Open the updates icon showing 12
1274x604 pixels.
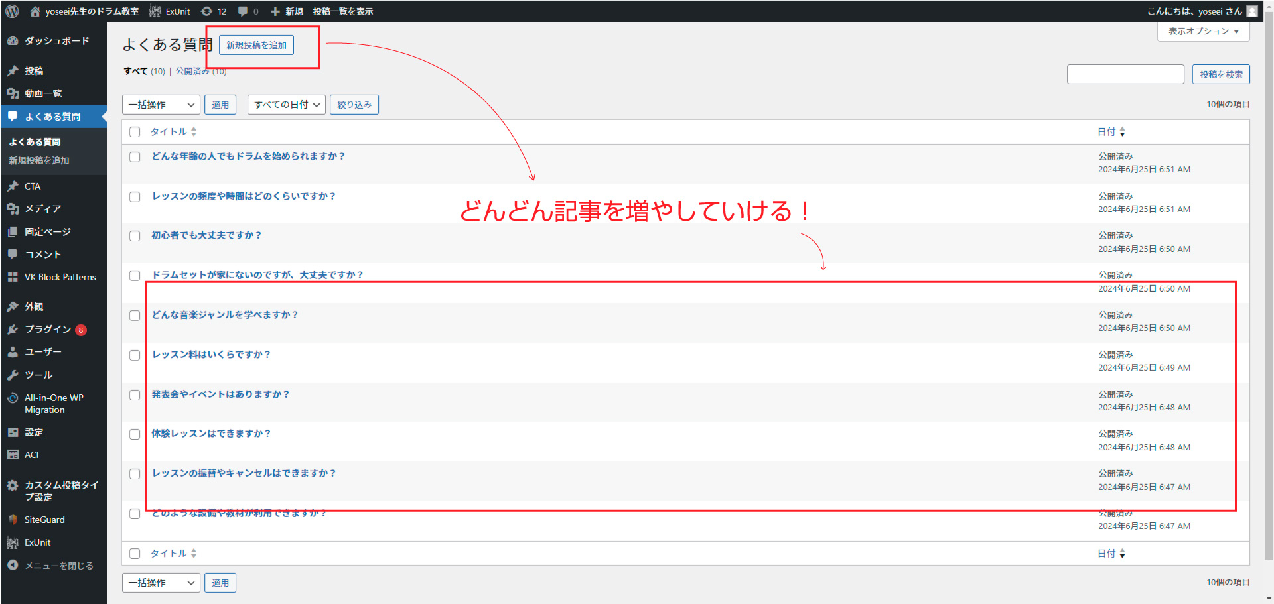point(207,11)
